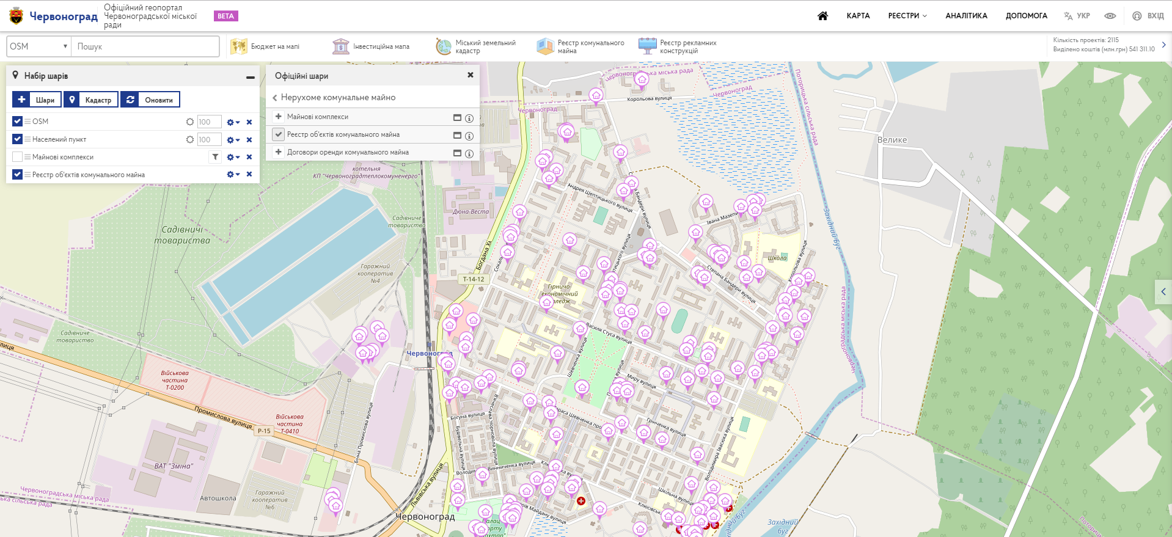Click the Кадастр button
Image resolution: width=1172 pixels, height=537 pixels.
tap(91, 100)
